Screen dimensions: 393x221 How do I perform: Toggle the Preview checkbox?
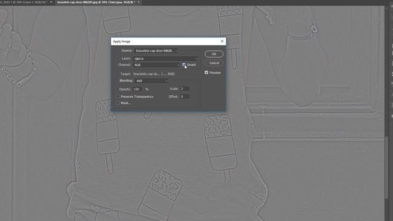click(x=206, y=72)
